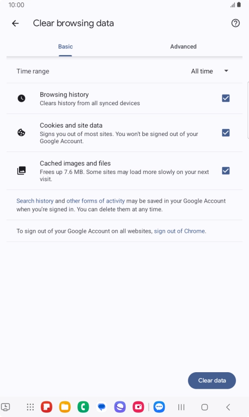Go back using the arrow icon
This screenshot has width=249, height=417.
click(x=16, y=23)
